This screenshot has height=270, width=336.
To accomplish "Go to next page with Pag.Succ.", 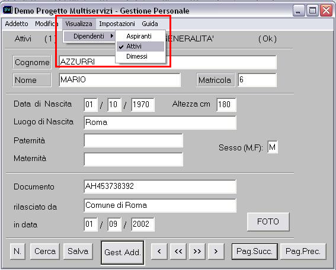I will pos(255,252).
